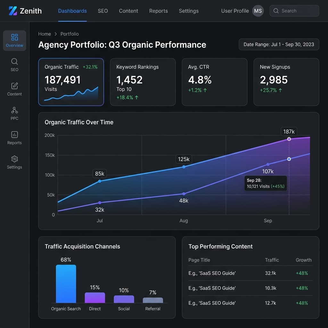Viewport: 328px width, 328px height.
Task: Open the User Profile link
Action: [x=235, y=11]
